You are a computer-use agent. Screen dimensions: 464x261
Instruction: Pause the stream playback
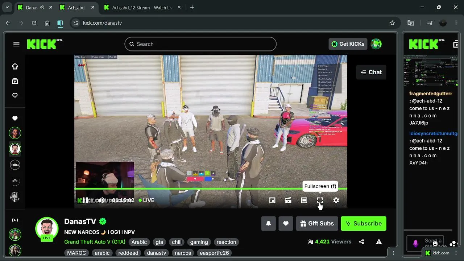(85, 200)
